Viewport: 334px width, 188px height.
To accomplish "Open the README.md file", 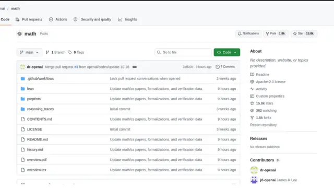I will point(38,139).
